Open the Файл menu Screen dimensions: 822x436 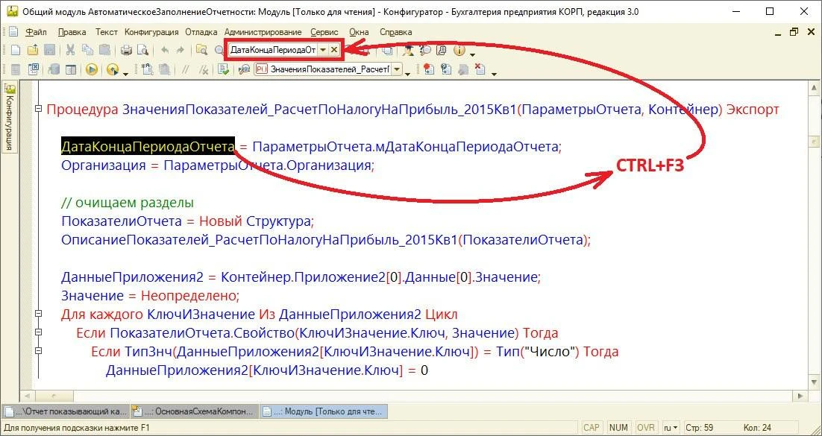(36, 32)
